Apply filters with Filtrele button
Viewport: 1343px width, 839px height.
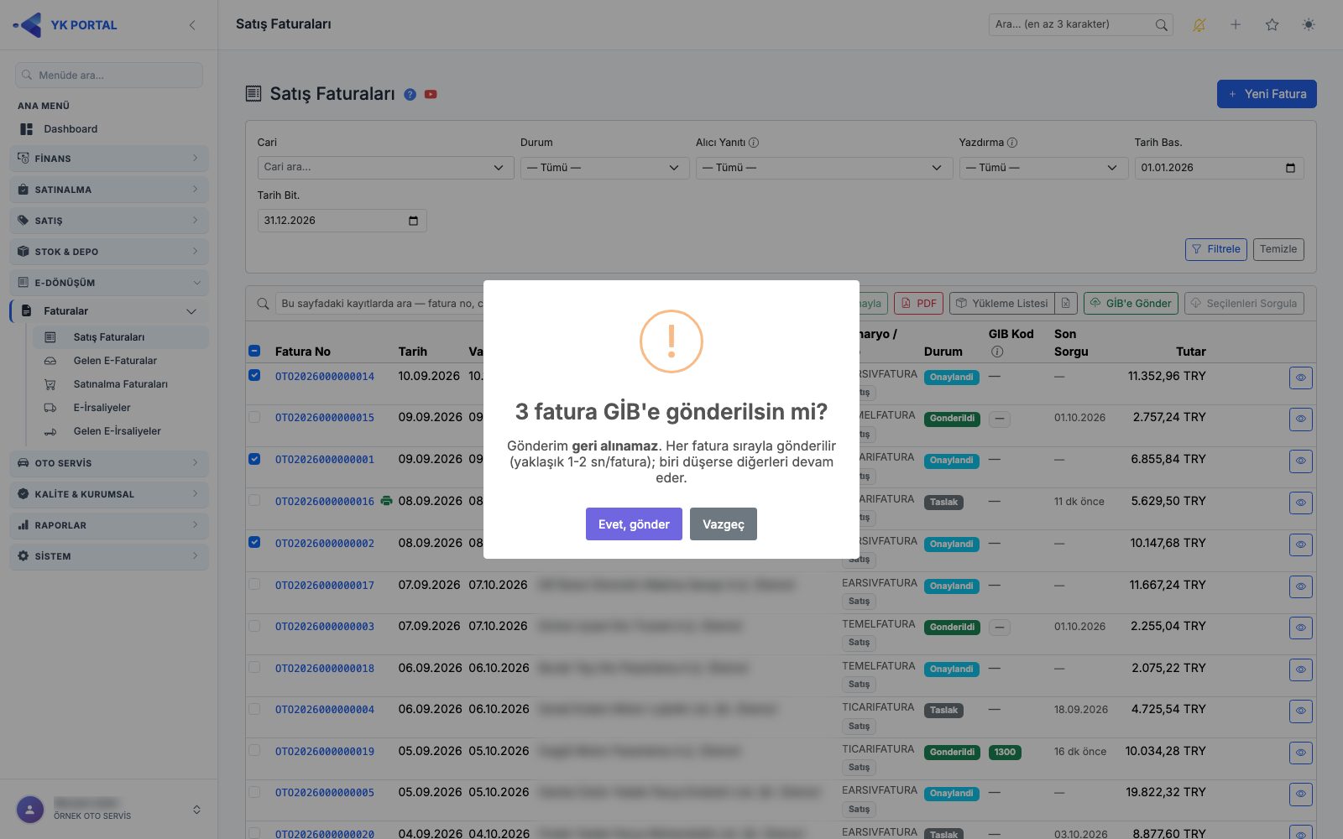point(1215,249)
